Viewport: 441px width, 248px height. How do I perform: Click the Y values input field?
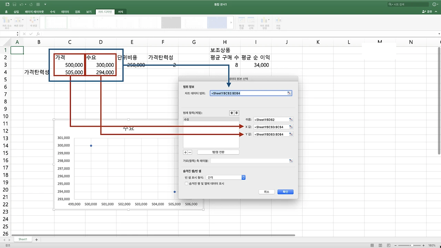pos(274,134)
